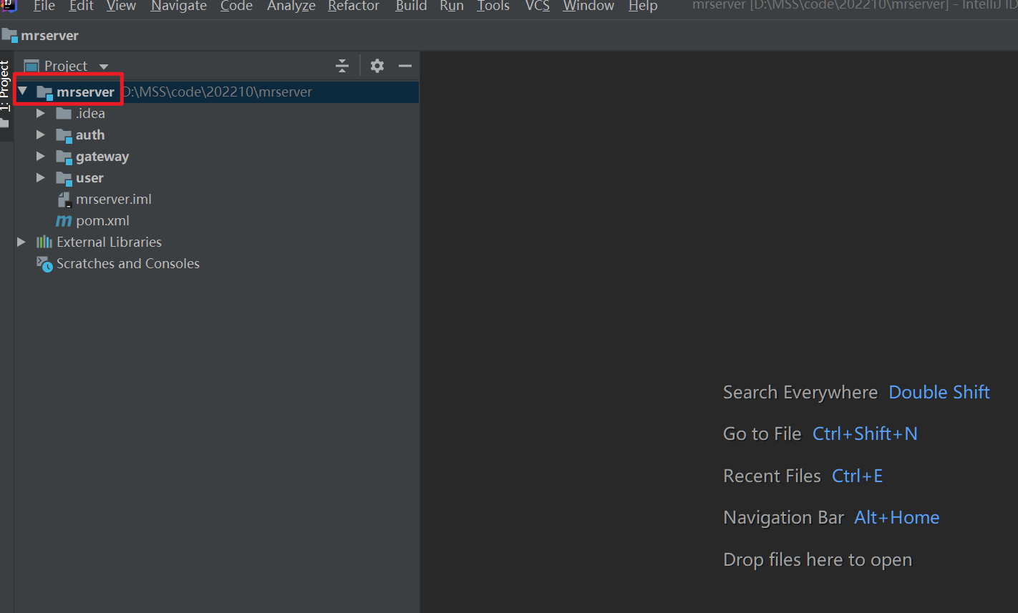The height and width of the screenshot is (613, 1018).
Task: Click the External Libraries bars icon
Action: pos(44,242)
